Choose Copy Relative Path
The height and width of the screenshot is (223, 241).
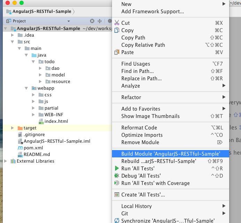coord(170,45)
